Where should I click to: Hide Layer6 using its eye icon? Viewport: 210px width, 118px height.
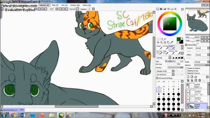187,105
